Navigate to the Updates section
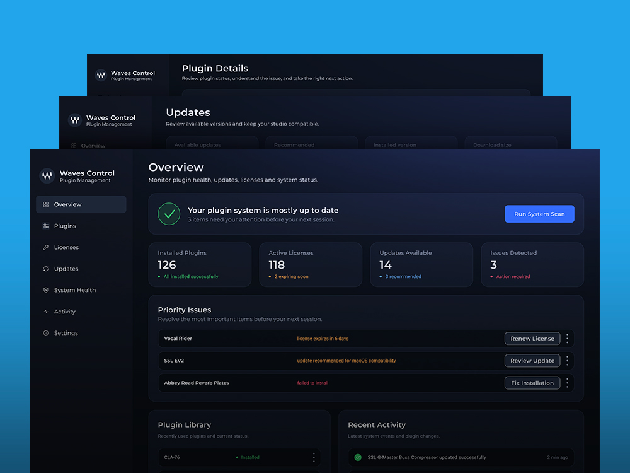 81,269
